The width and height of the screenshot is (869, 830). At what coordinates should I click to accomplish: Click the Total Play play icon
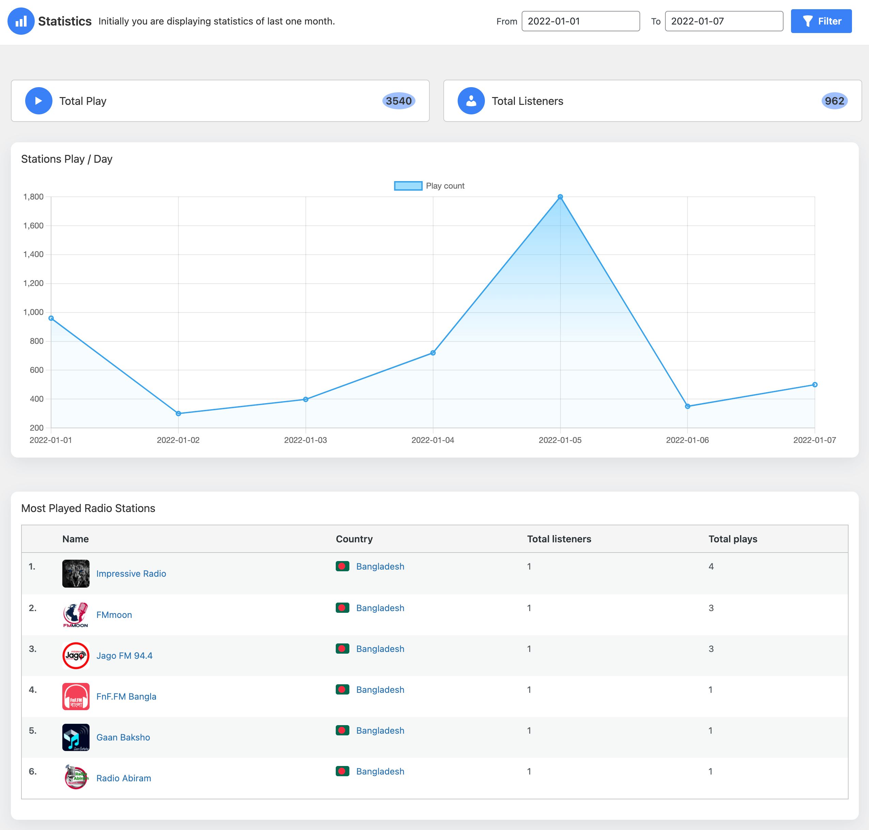(x=38, y=101)
